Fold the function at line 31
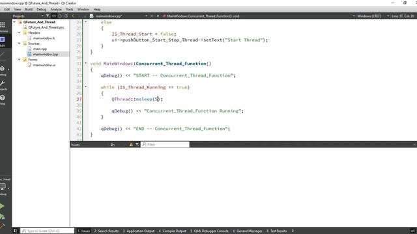 point(85,63)
